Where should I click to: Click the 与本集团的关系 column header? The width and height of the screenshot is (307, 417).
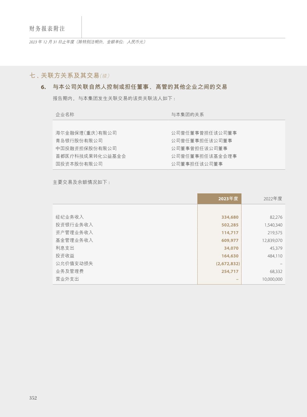(x=188, y=114)
